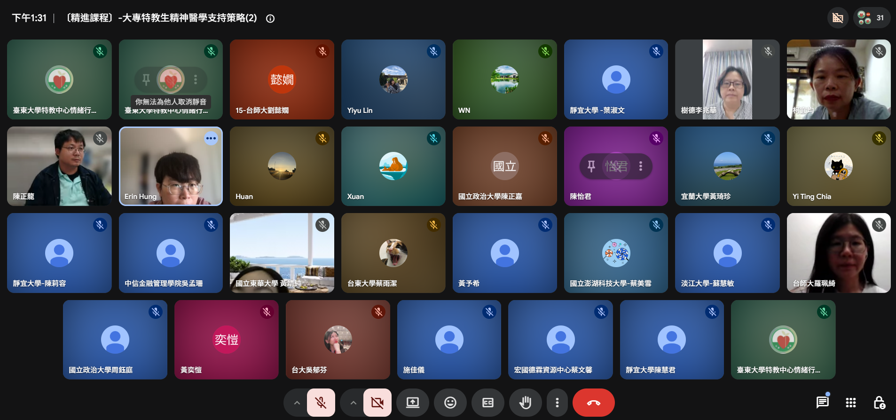896x420 pixels.
Task: Click muted mic icon on 淡江大學-蘇慧敏 tile
Action: (x=768, y=225)
